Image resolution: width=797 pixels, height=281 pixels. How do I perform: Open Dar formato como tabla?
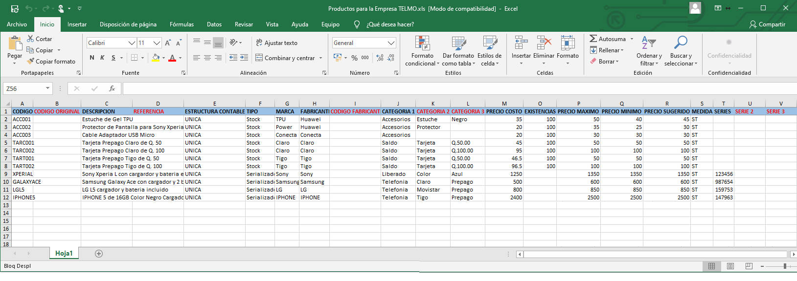point(458,51)
